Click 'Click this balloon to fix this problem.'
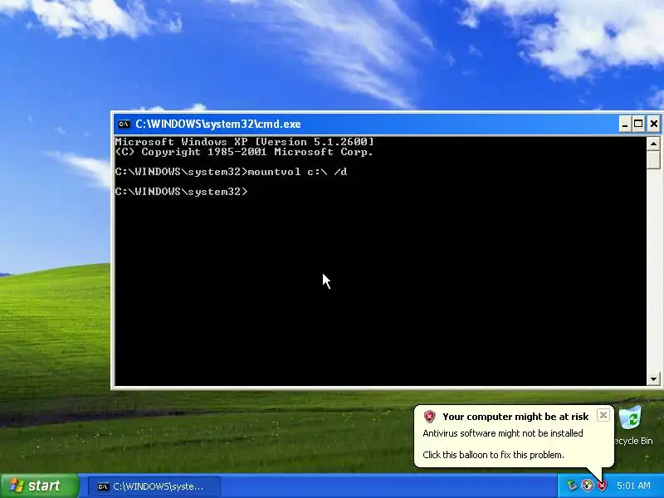 click(x=493, y=455)
